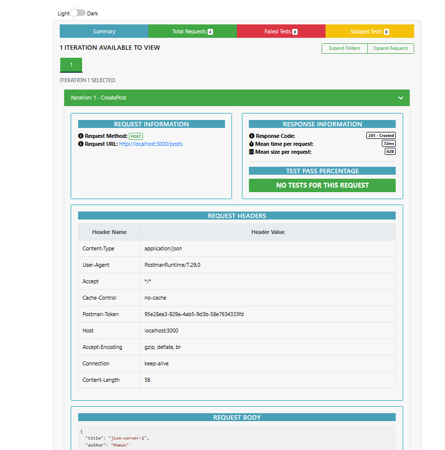
Task: Click the Expand Folders button
Action: (344, 48)
